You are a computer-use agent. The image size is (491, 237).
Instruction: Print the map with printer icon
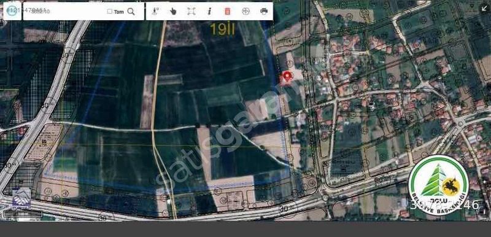(x=264, y=11)
